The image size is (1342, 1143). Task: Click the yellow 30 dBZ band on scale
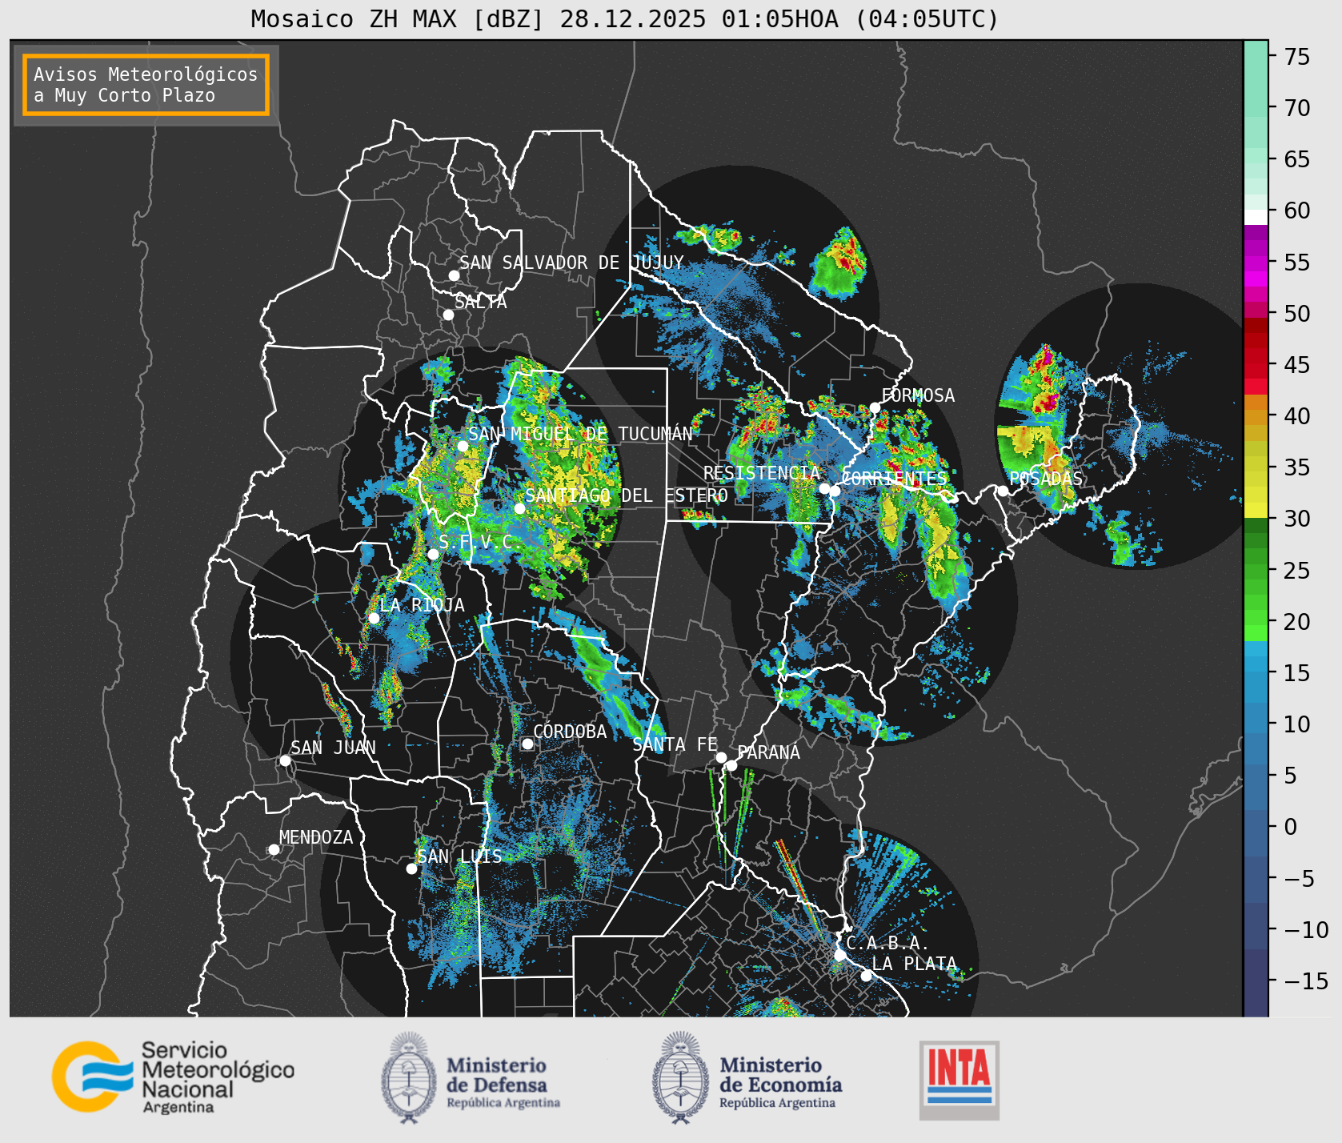tap(1256, 510)
